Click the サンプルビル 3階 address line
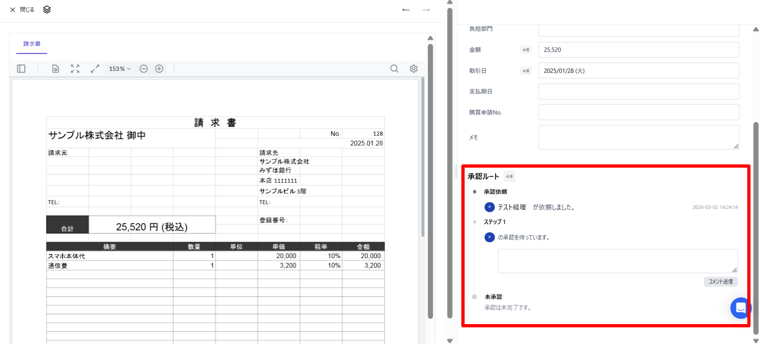The width and height of the screenshot is (766, 363). point(283,191)
